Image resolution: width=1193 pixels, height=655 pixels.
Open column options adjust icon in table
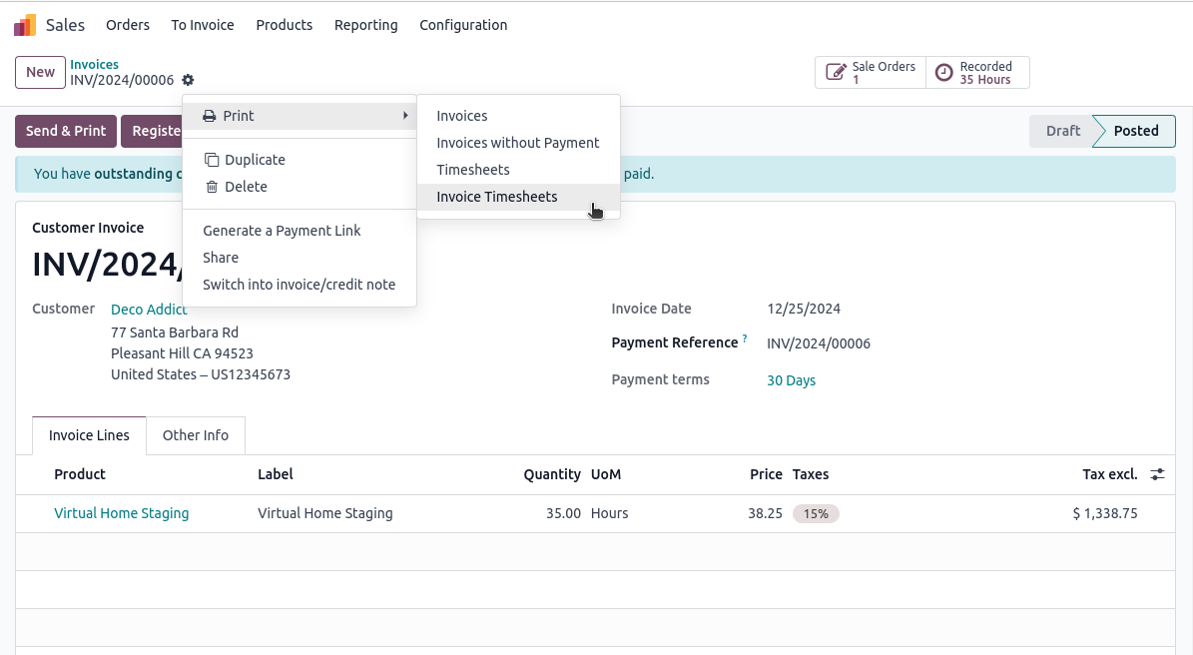[x=1157, y=474]
